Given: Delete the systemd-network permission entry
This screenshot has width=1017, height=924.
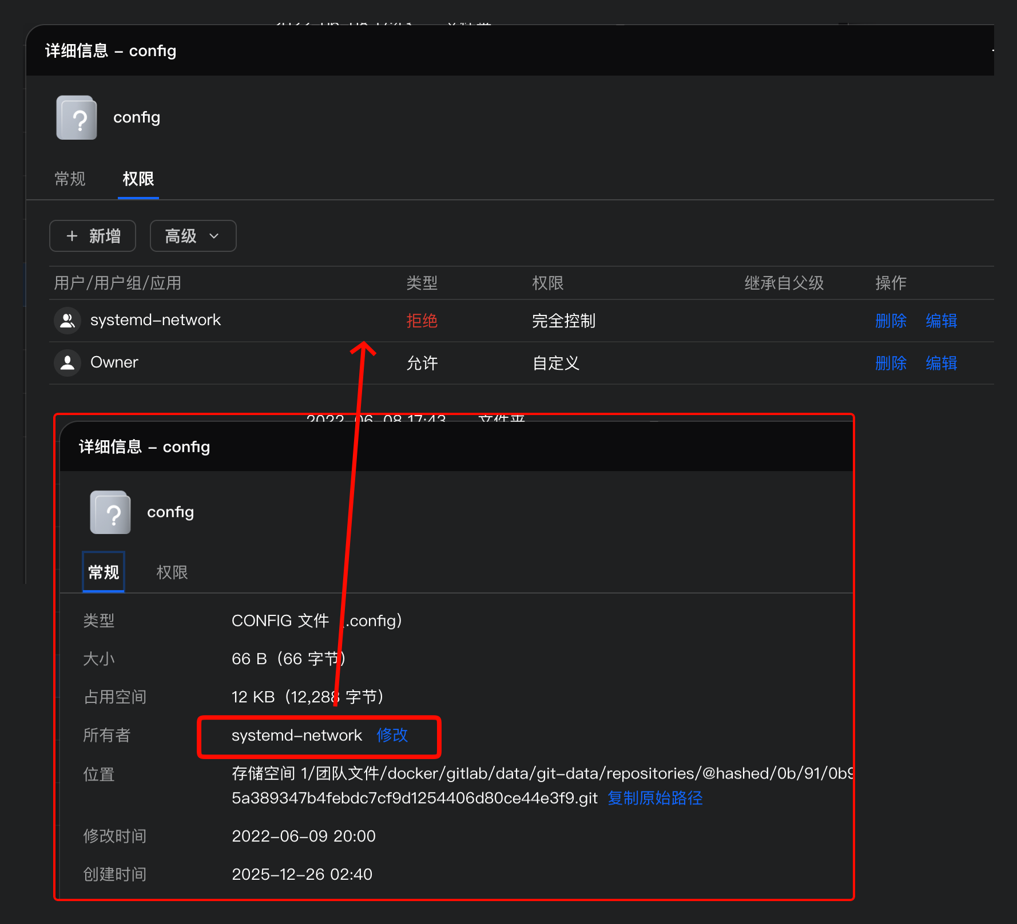Looking at the screenshot, I should pos(891,321).
